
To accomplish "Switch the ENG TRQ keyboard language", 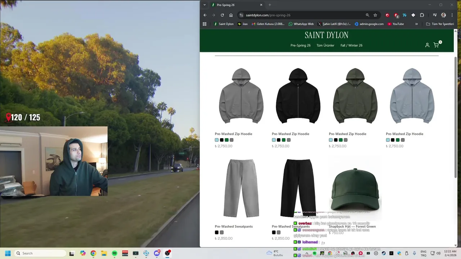I will click(424, 253).
